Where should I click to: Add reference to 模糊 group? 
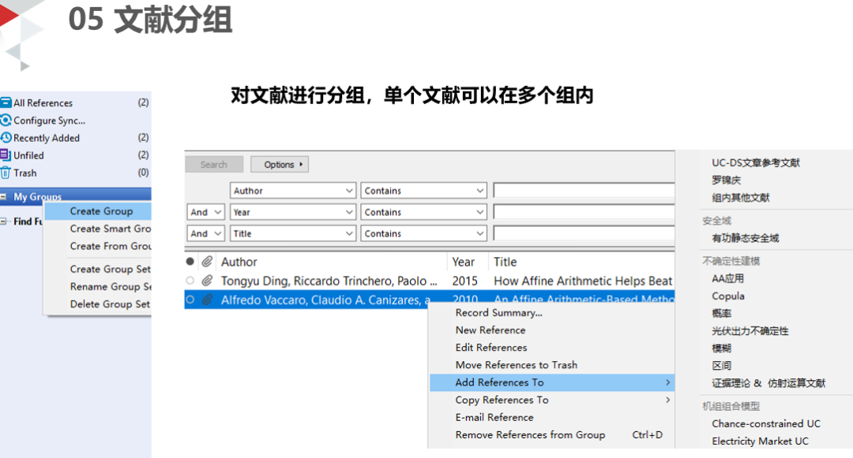721,348
